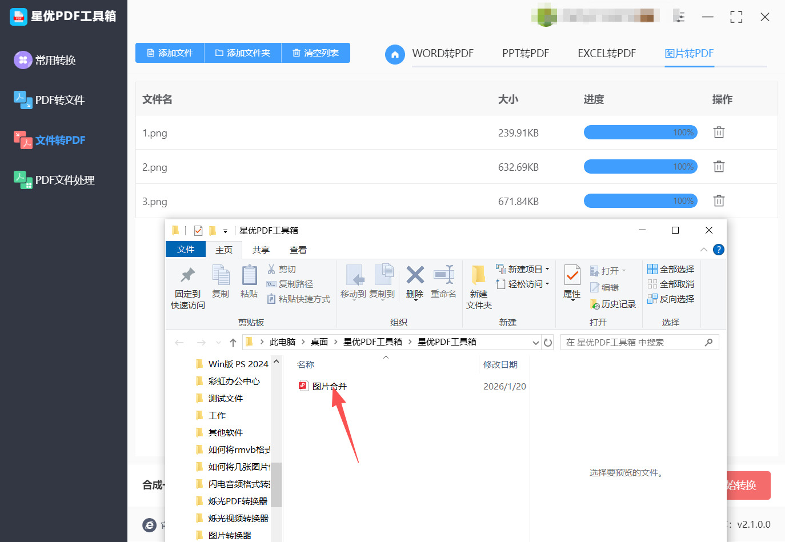Open Explorer help with the question mark

719,250
